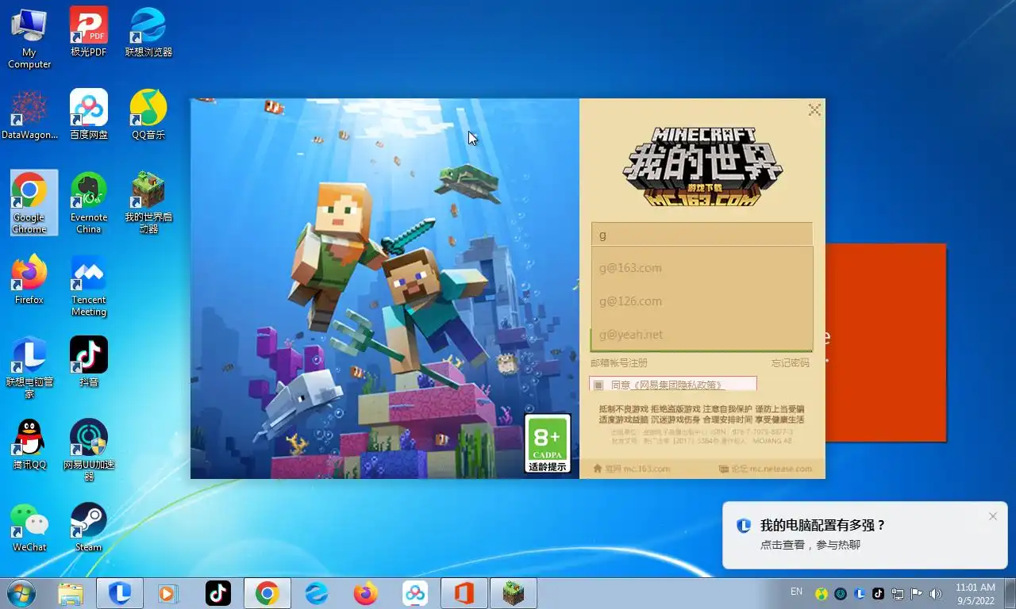Choose the g@163.com suggestion
The image size is (1016, 609).
coord(702,268)
